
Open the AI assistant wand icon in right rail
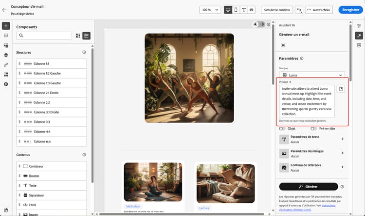tap(359, 36)
